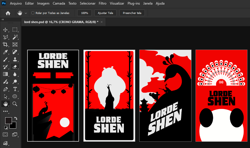Select the Rectangular Marquee tool
The image size is (250, 148).
(x=15, y=30)
